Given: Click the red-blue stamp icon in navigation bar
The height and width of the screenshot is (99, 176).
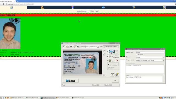Looking at the screenshot, I should click(73, 7).
